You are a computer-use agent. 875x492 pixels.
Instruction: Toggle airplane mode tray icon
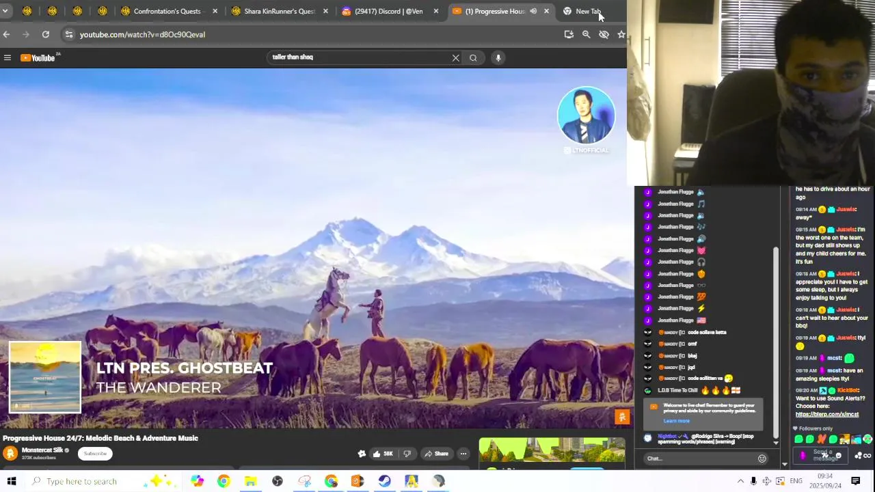766,481
